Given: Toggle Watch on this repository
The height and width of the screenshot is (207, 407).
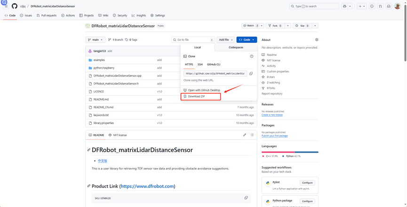Looking at the screenshot, I should coord(250,26).
